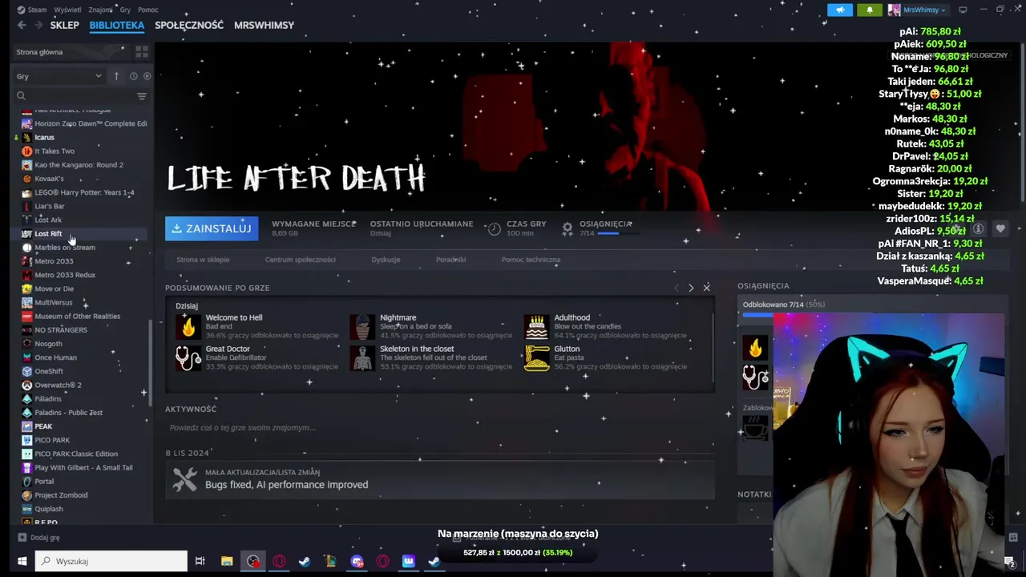Open Nightmare achievement icon

(x=362, y=326)
